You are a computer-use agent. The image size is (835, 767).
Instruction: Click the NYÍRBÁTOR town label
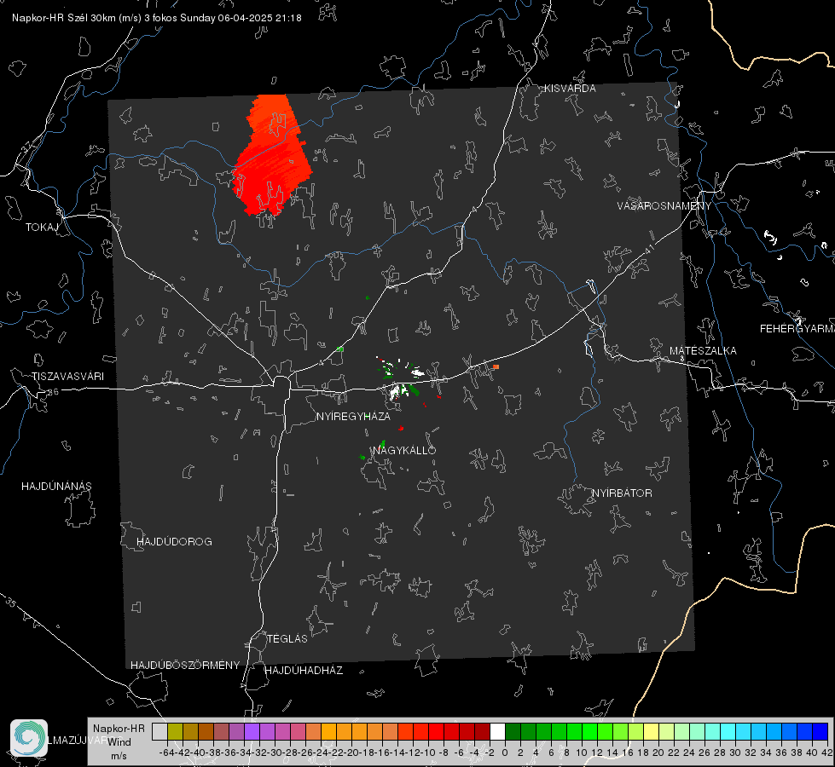pos(622,493)
